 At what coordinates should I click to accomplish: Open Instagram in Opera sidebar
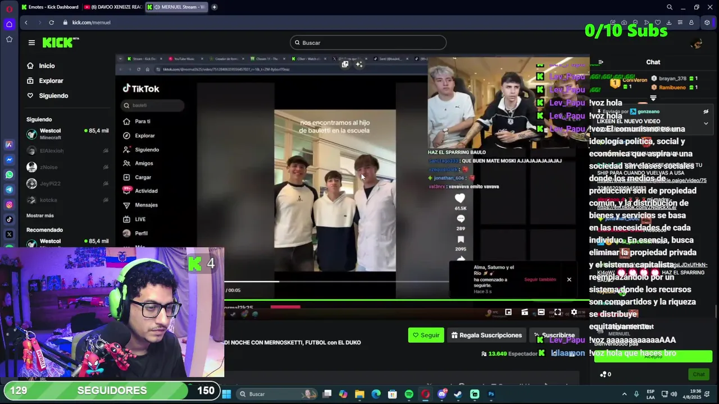point(9,204)
